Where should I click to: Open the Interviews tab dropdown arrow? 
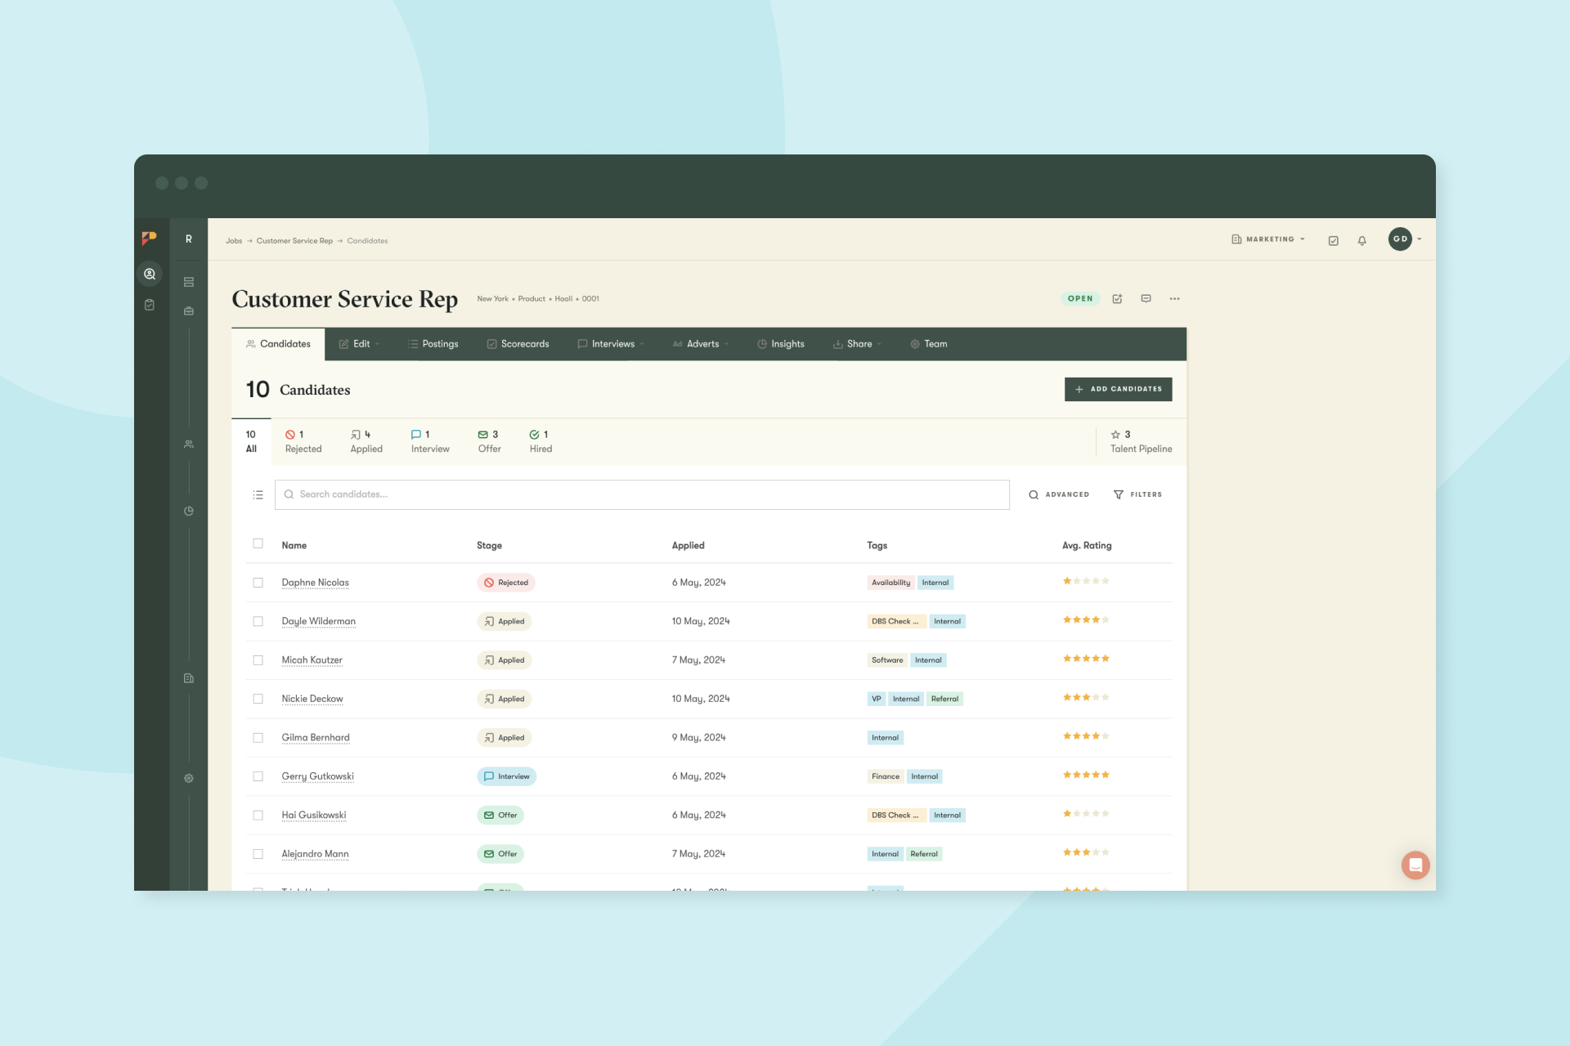tap(643, 344)
